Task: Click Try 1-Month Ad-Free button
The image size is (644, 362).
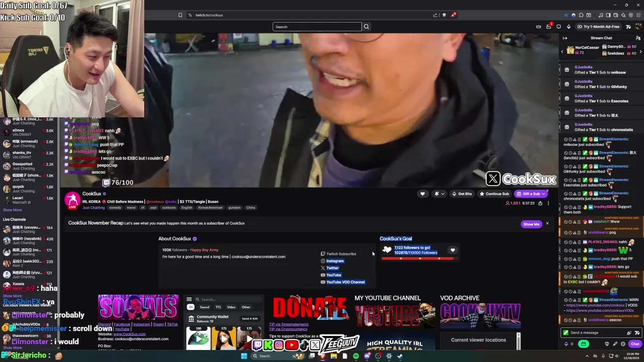Action: 598,27
